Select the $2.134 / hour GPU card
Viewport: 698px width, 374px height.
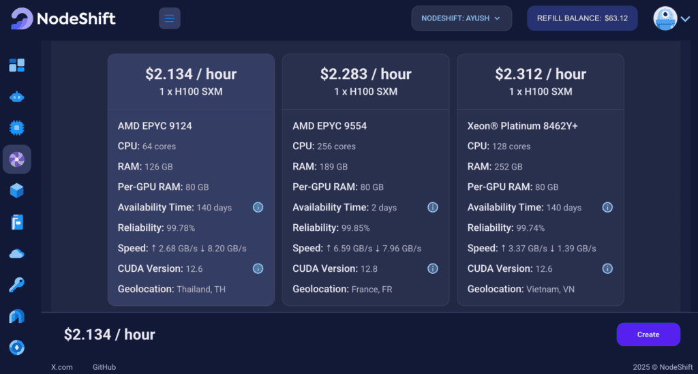(191, 180)
